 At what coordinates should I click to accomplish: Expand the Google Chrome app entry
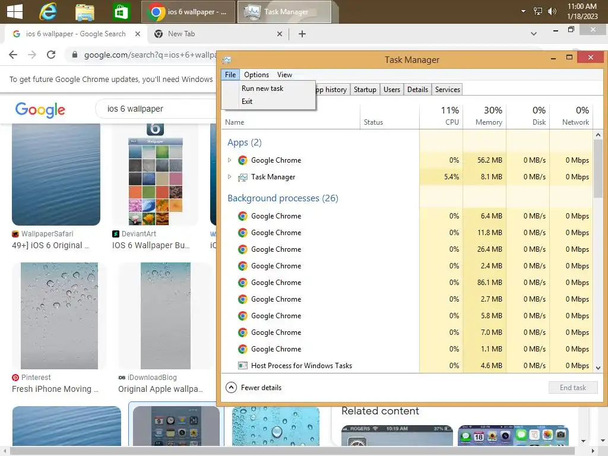(230, 160)
